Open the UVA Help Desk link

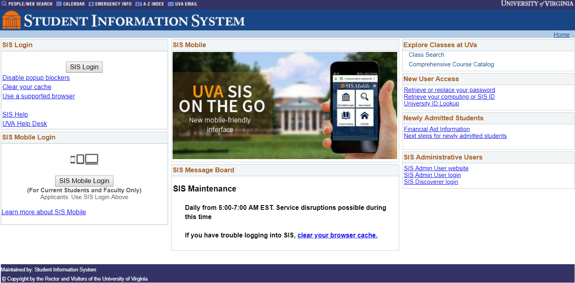click(25, 124)
